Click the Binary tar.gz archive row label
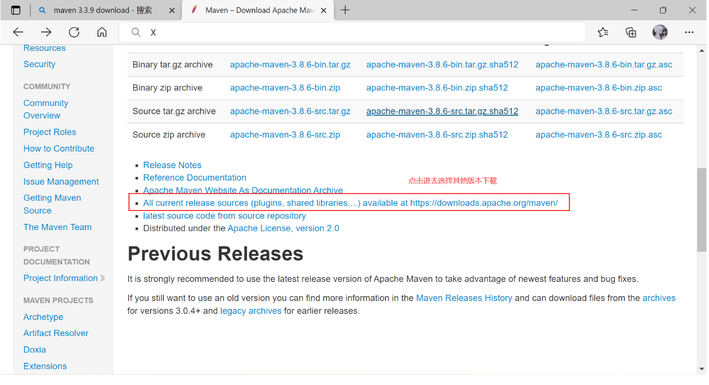The height and width of the screenshot is (385, 709). click(173, 64)
